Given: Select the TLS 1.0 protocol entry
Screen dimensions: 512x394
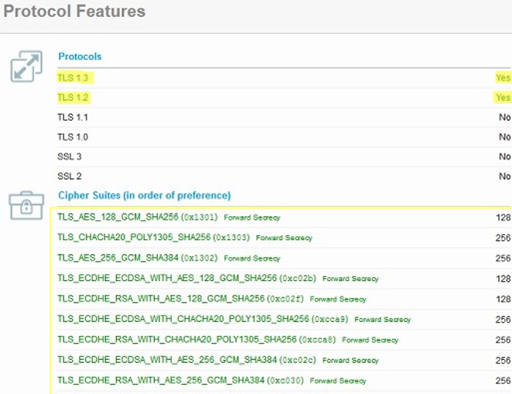Looking at the screenshot, I should (x=74, y=137).
